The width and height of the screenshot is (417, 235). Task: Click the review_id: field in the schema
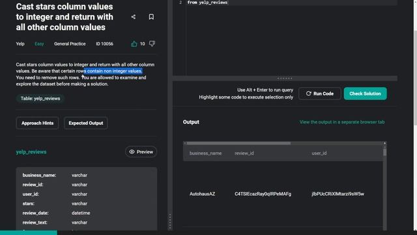point(33,185)
